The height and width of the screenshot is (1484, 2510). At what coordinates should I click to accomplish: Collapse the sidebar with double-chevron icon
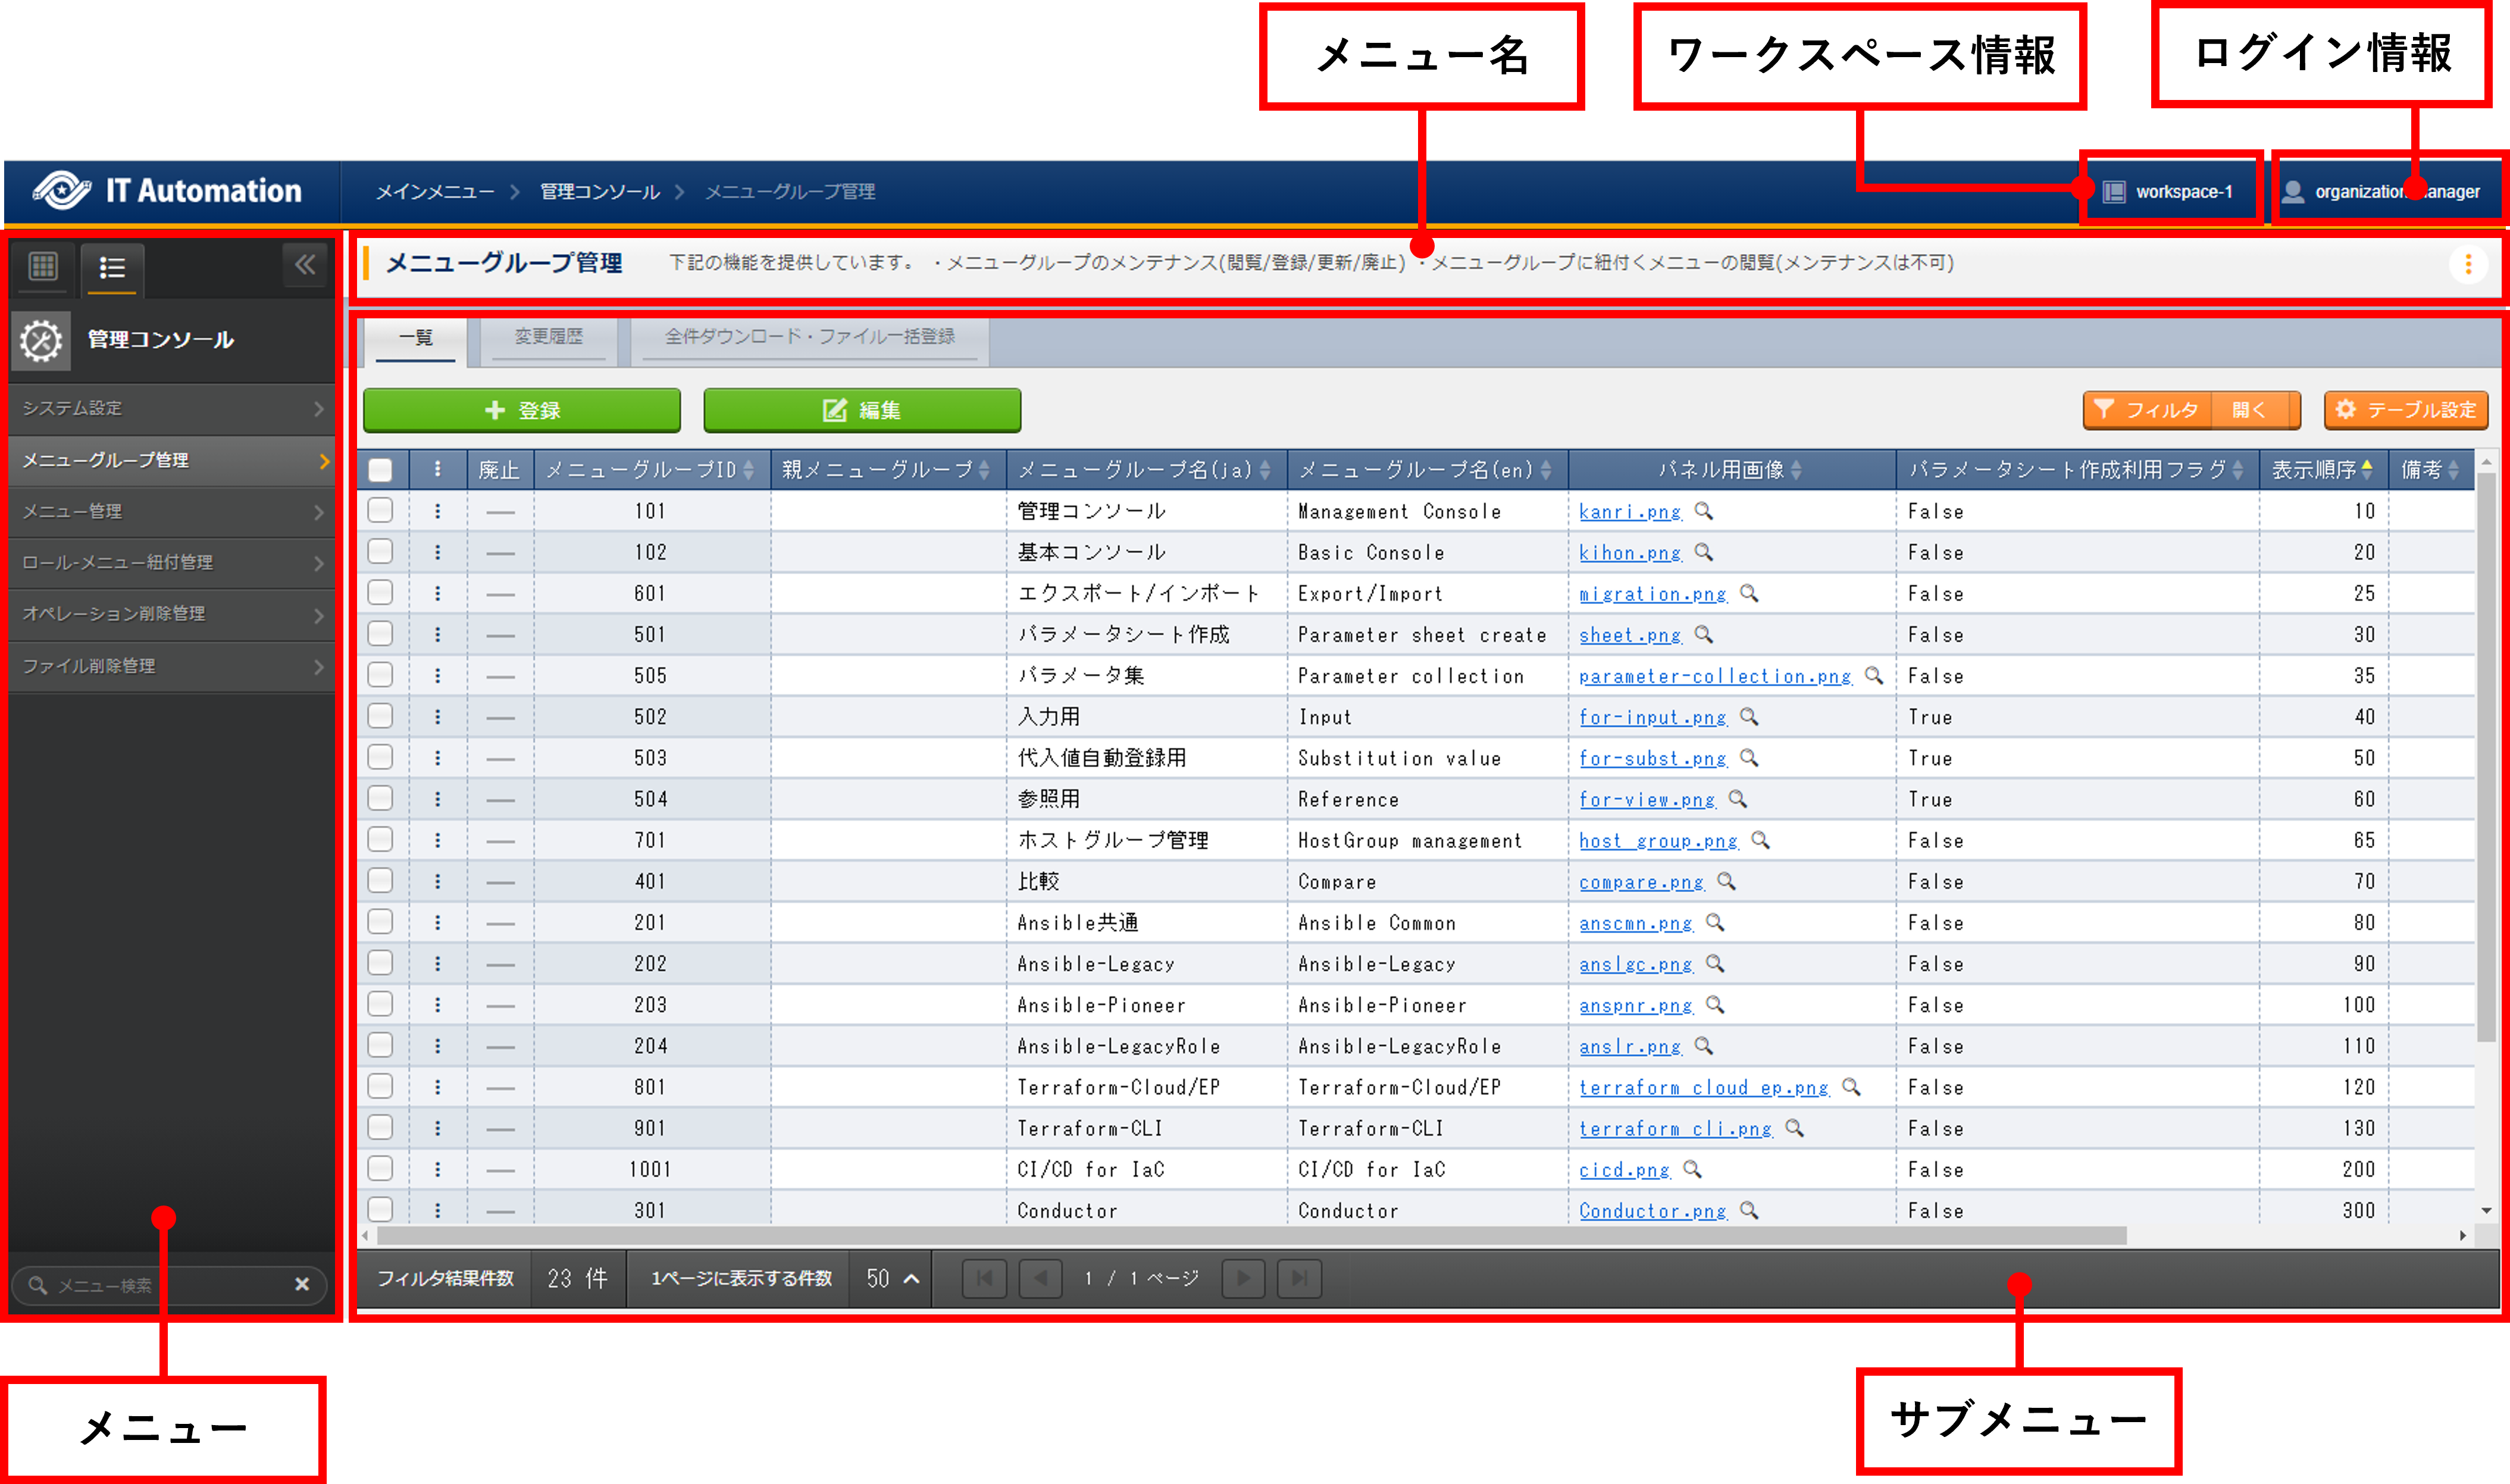point(304,265)
